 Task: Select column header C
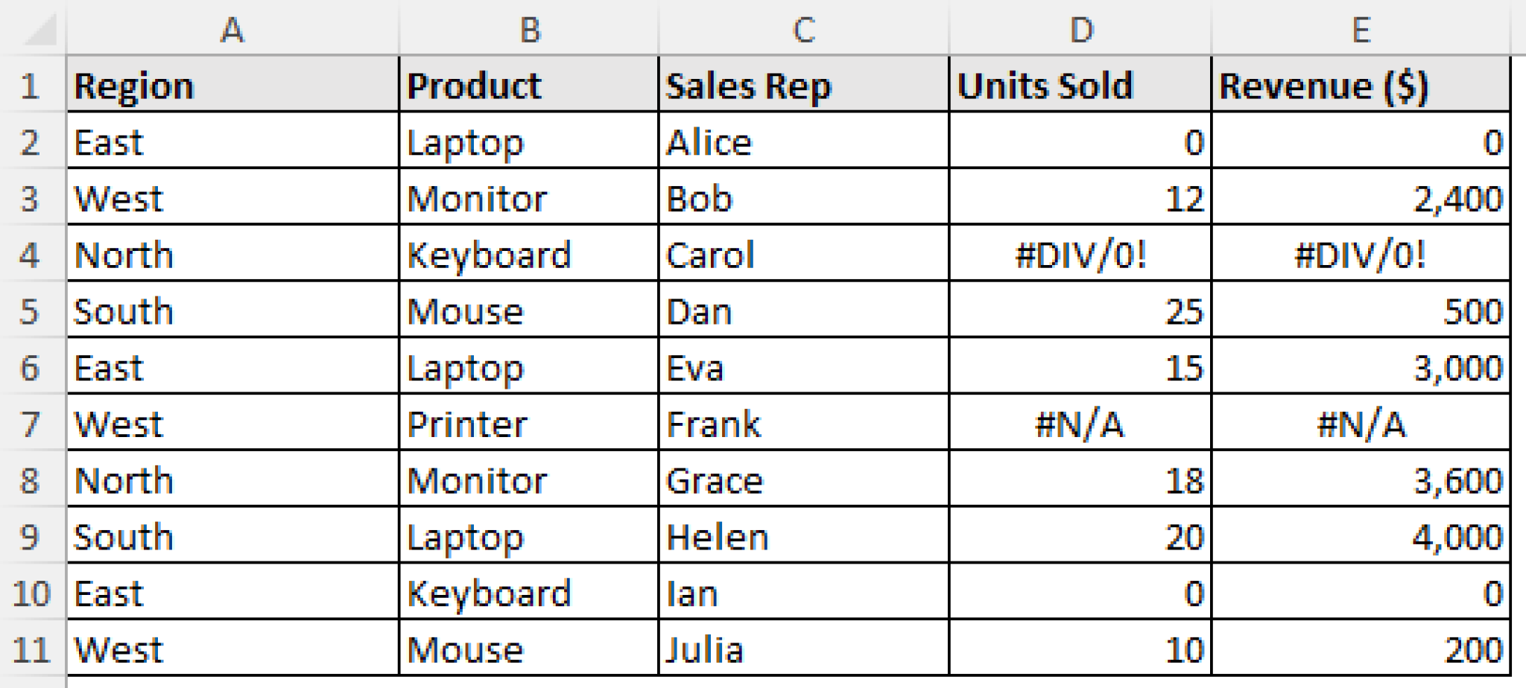pyautogui.click(x=805, y=30)
